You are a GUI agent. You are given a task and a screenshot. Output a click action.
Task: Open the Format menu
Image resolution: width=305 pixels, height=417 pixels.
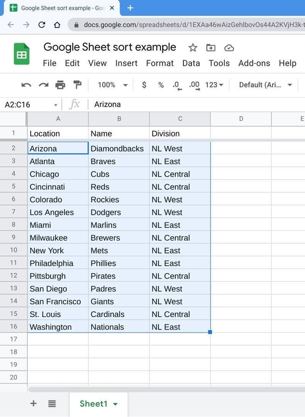(x=160, y=63)
